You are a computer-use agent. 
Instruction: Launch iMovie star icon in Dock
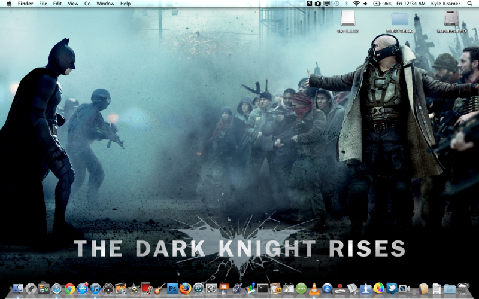134,289
